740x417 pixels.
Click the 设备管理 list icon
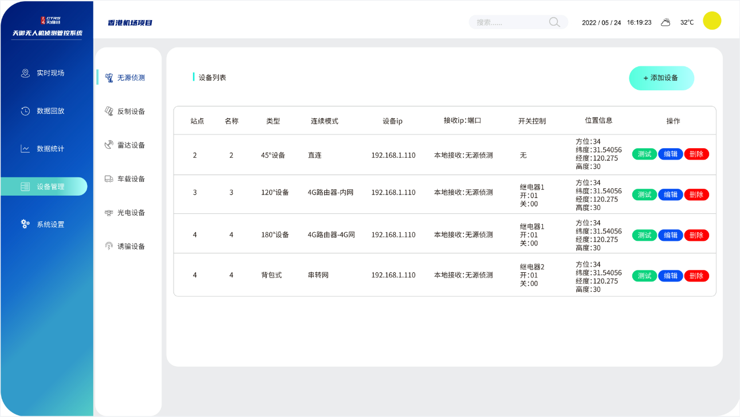point(25,186)
